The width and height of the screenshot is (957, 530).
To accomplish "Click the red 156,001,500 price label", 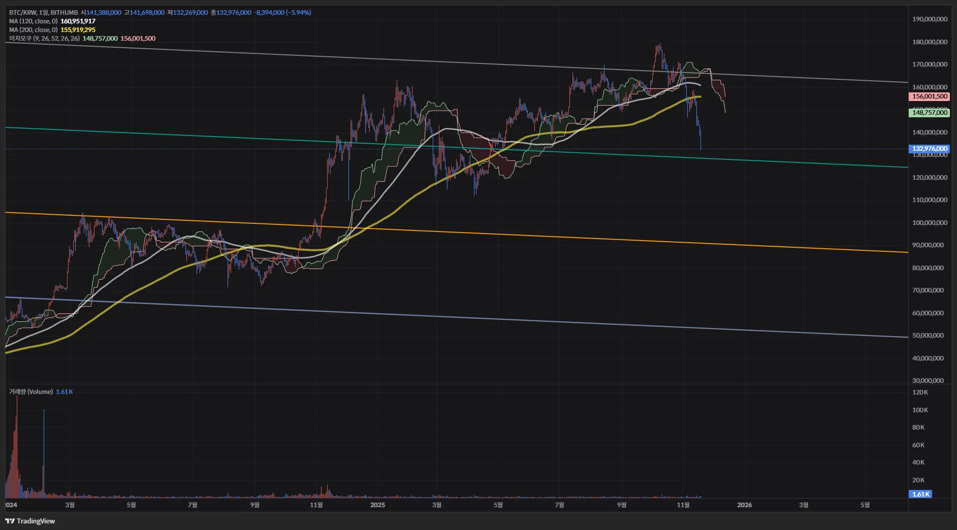I will tap(929, 96).
